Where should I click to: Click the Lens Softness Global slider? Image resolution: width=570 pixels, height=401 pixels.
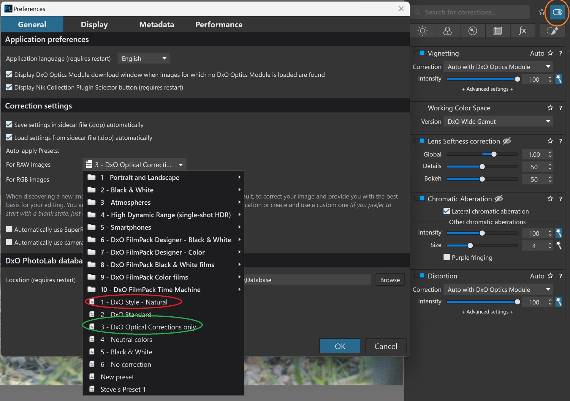[x=482, y=154]
